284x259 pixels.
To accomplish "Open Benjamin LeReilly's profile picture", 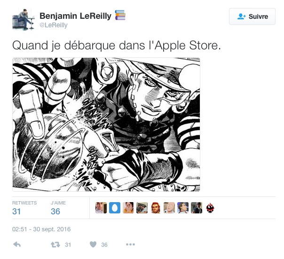I will coord(23,19).
